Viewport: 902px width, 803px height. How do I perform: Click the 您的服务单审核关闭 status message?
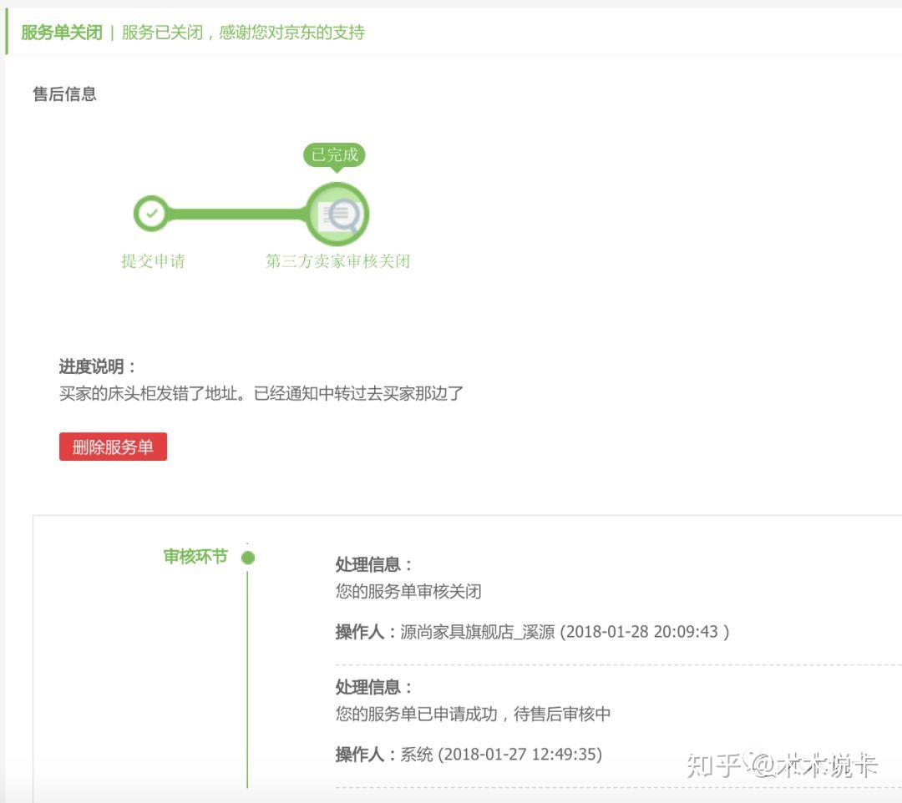coord(408,591)
